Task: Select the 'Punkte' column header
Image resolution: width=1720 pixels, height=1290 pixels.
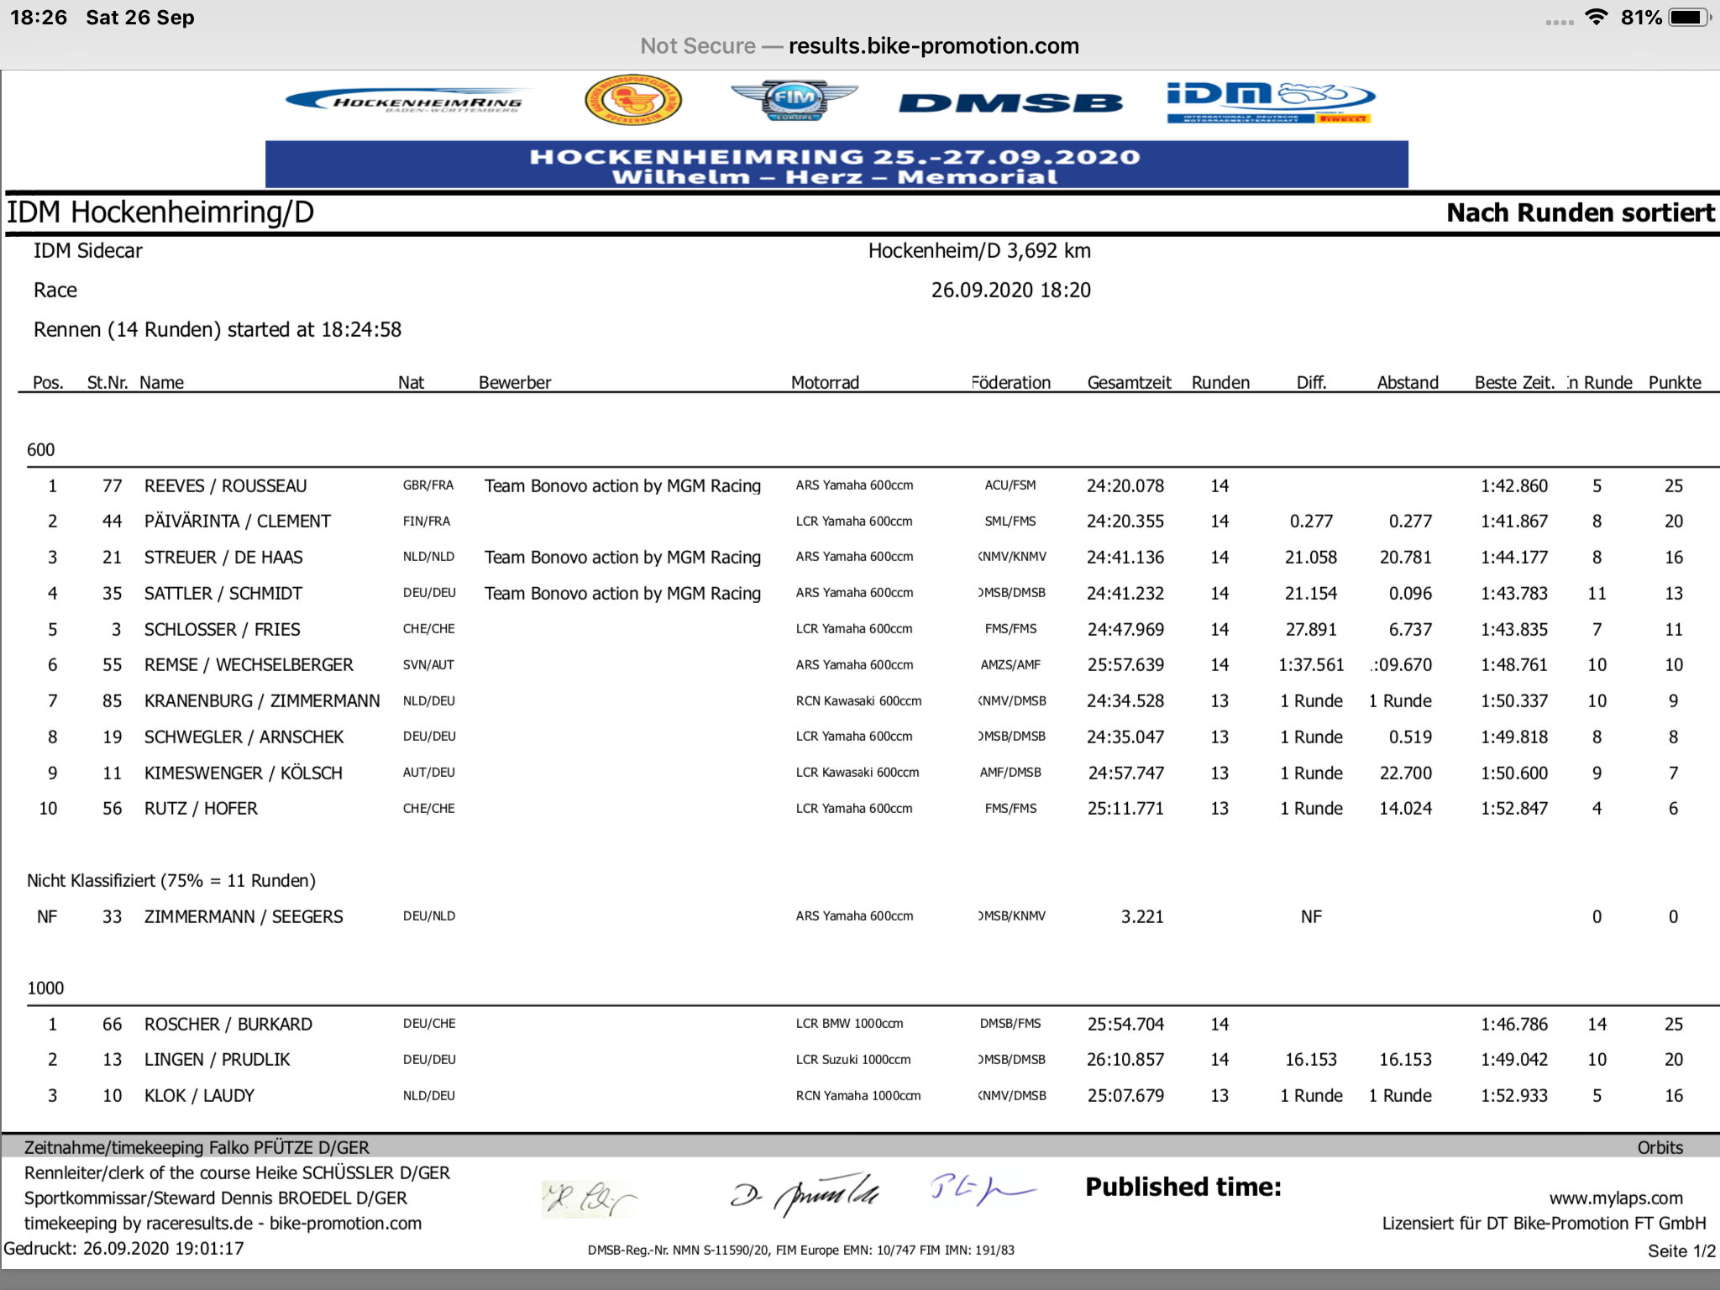Action: coord(1675,382)
